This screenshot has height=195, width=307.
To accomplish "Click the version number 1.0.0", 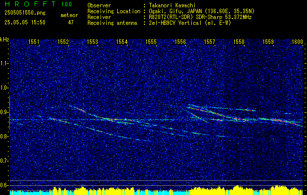I will tap(66, 4).
